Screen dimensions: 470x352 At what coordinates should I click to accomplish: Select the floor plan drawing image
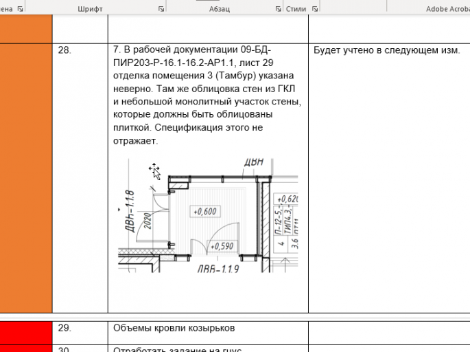pyautogui.click(x=208, y=215)
